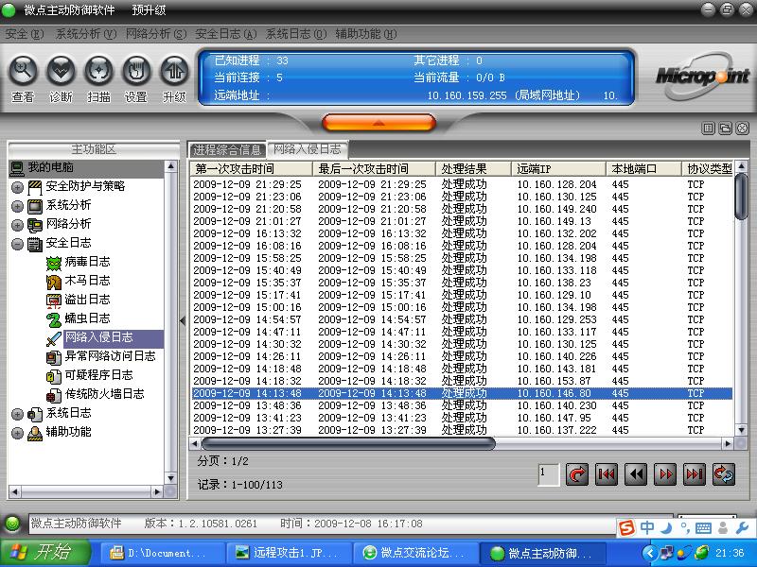This screenshot has width=757, height=567.
Task: Open the soft keyboard icon in IME bar
Action: 703,529
